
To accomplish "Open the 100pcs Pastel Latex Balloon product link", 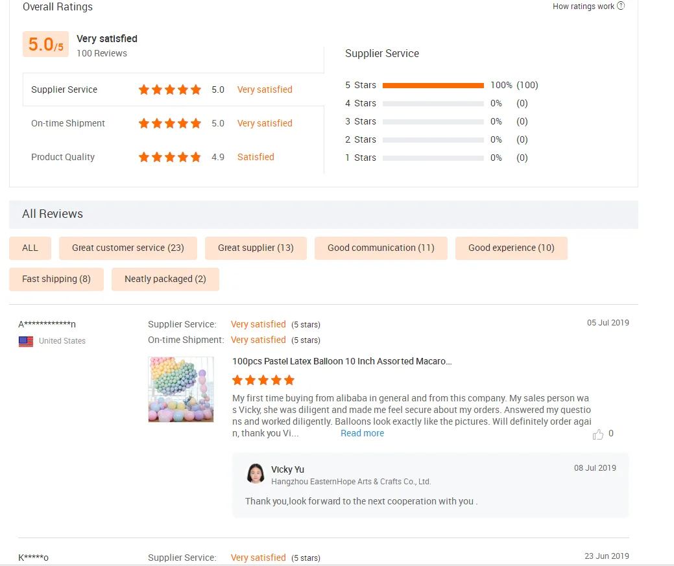I will point(342,361).
